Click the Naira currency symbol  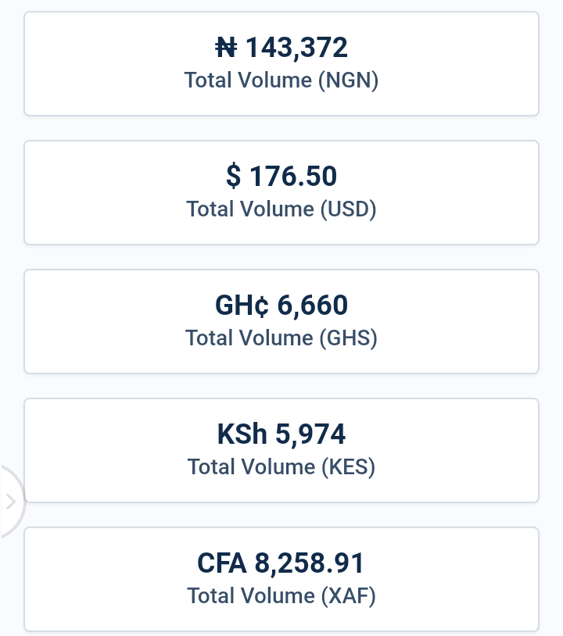[x=226, y=48]
